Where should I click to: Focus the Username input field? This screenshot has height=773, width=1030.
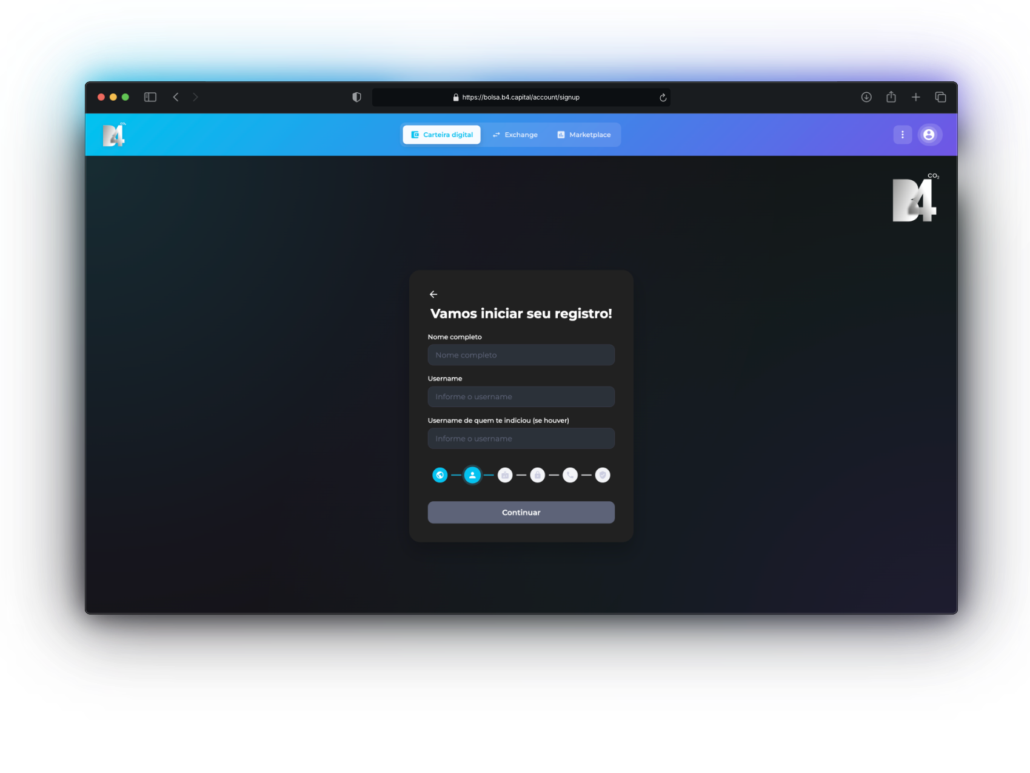pyautogui.click(x=521, y=397)
